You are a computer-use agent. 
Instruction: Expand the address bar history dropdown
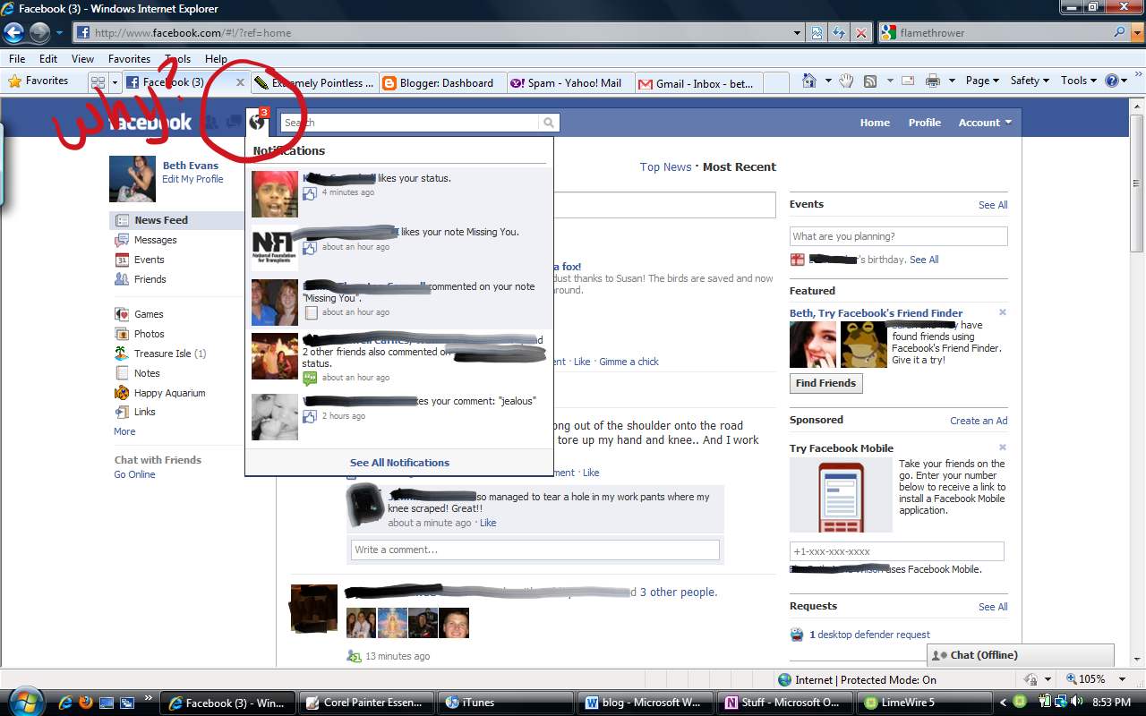[798, 33]
